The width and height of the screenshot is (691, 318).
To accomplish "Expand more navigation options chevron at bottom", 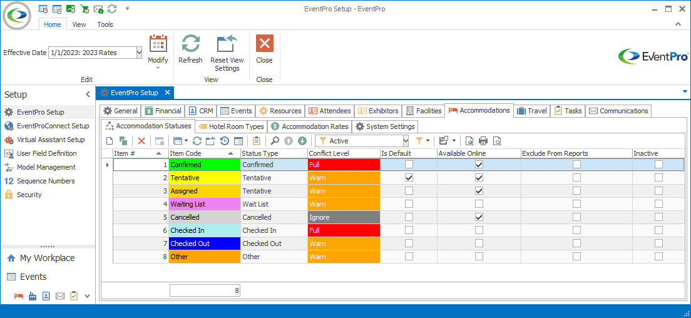I will click(87, 296).
